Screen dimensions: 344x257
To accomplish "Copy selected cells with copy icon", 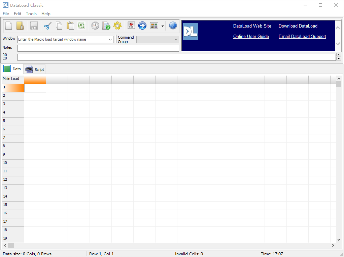I will tap(59, 26).
